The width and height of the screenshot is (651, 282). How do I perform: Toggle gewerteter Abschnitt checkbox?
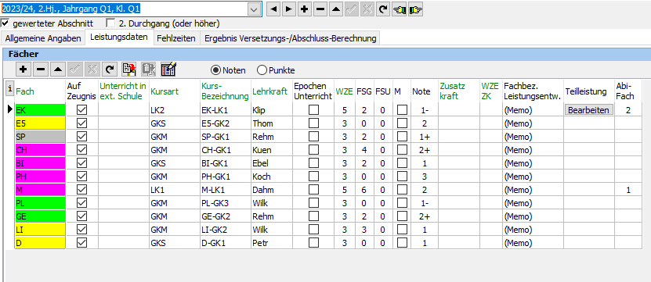pyautogui.click(x=5, y=23)
